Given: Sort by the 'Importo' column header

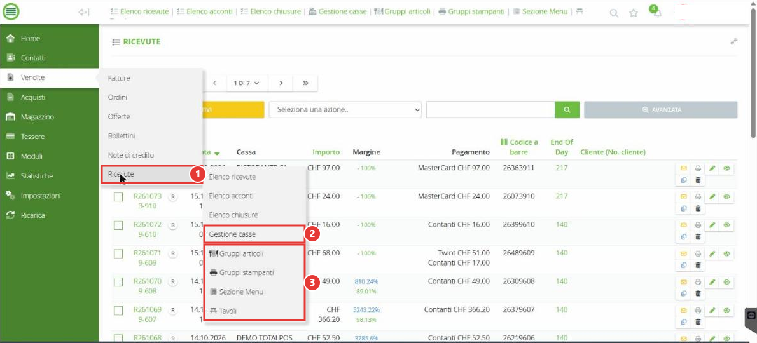Looking at the screenshot, I should [326, 152].
